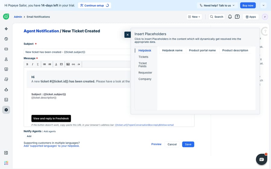Insert a bulleted list in the editor

(x=45, y=64)
